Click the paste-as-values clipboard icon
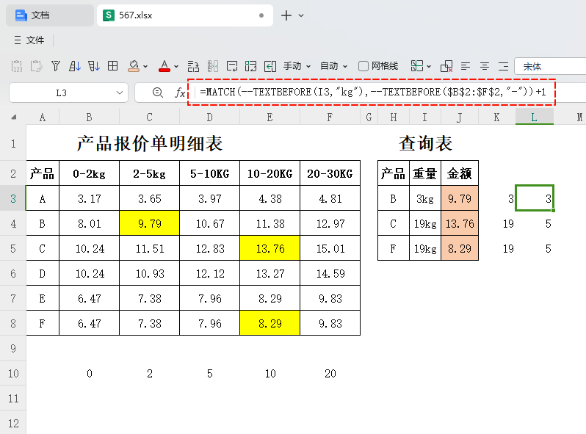Viewport: 586px width, 434px height. (x=17, y=66)
